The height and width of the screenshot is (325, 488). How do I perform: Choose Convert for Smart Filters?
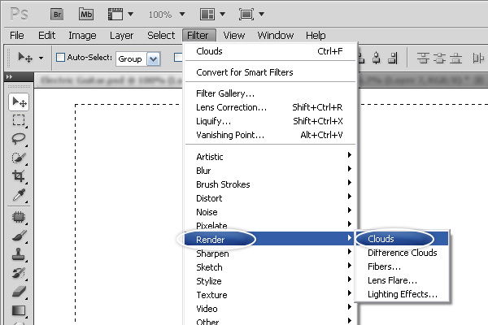coord(270,72)
